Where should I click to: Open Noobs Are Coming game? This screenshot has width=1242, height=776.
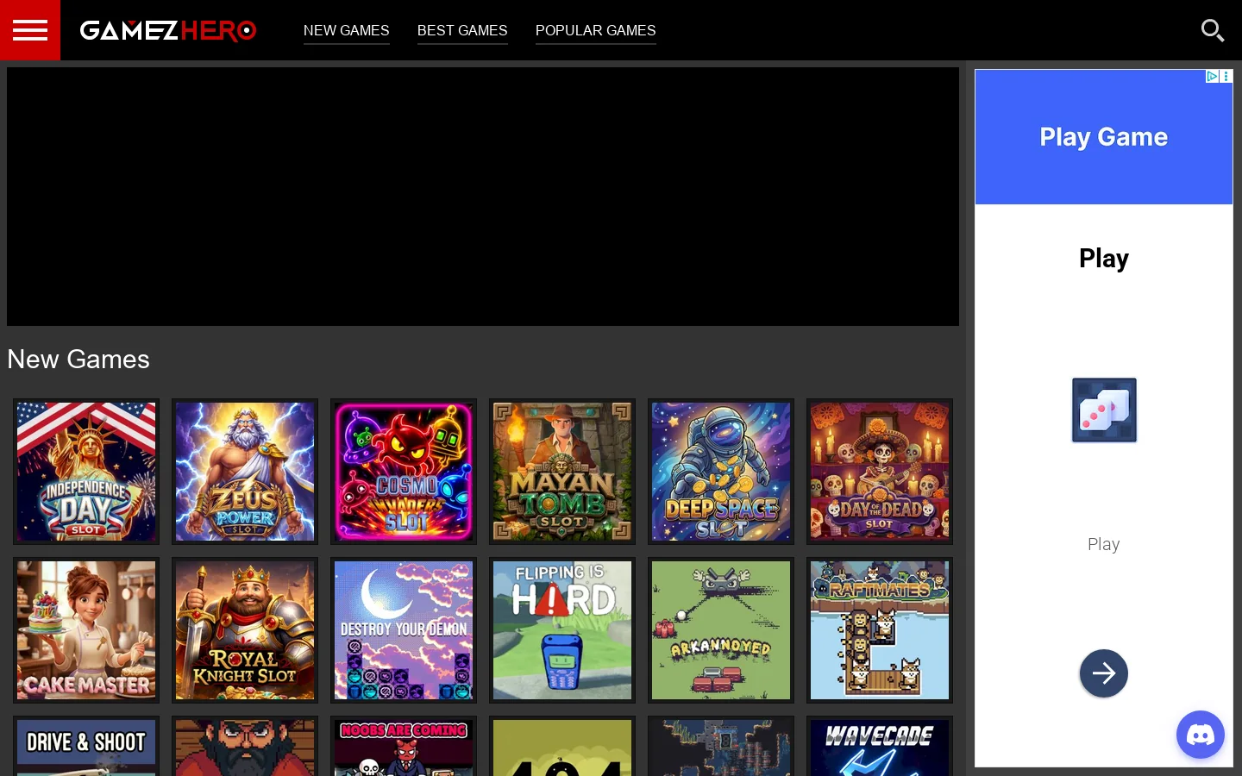(404, 747)
